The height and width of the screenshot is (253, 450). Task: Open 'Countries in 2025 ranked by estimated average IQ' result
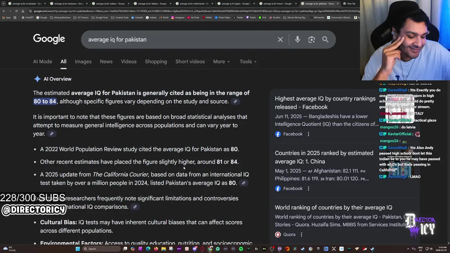[324, 157]
